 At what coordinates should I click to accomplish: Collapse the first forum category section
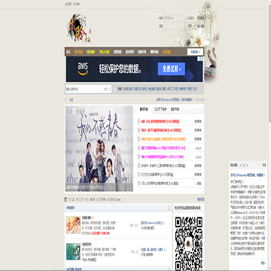(x=169, y=208)
